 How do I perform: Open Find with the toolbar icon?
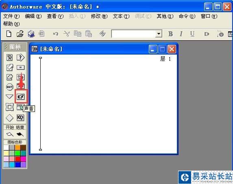click(x=102, y=34)
